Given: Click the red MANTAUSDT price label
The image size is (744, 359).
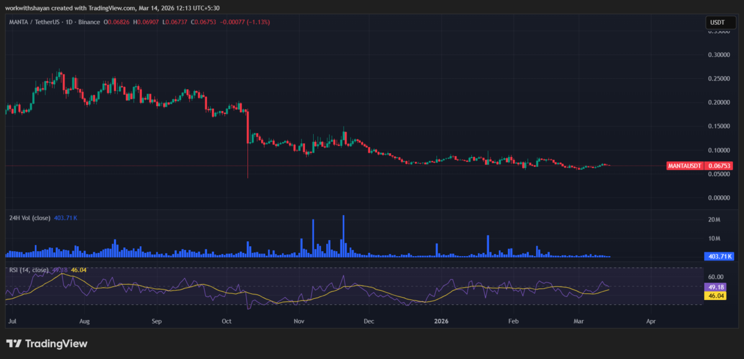Looking at the screenshot, I should tap(684, 166).
